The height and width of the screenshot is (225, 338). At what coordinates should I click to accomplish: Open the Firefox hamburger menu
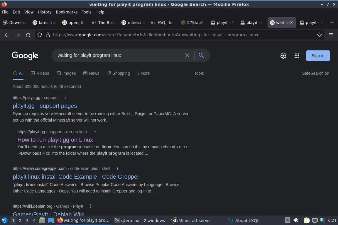coord(331,35)
